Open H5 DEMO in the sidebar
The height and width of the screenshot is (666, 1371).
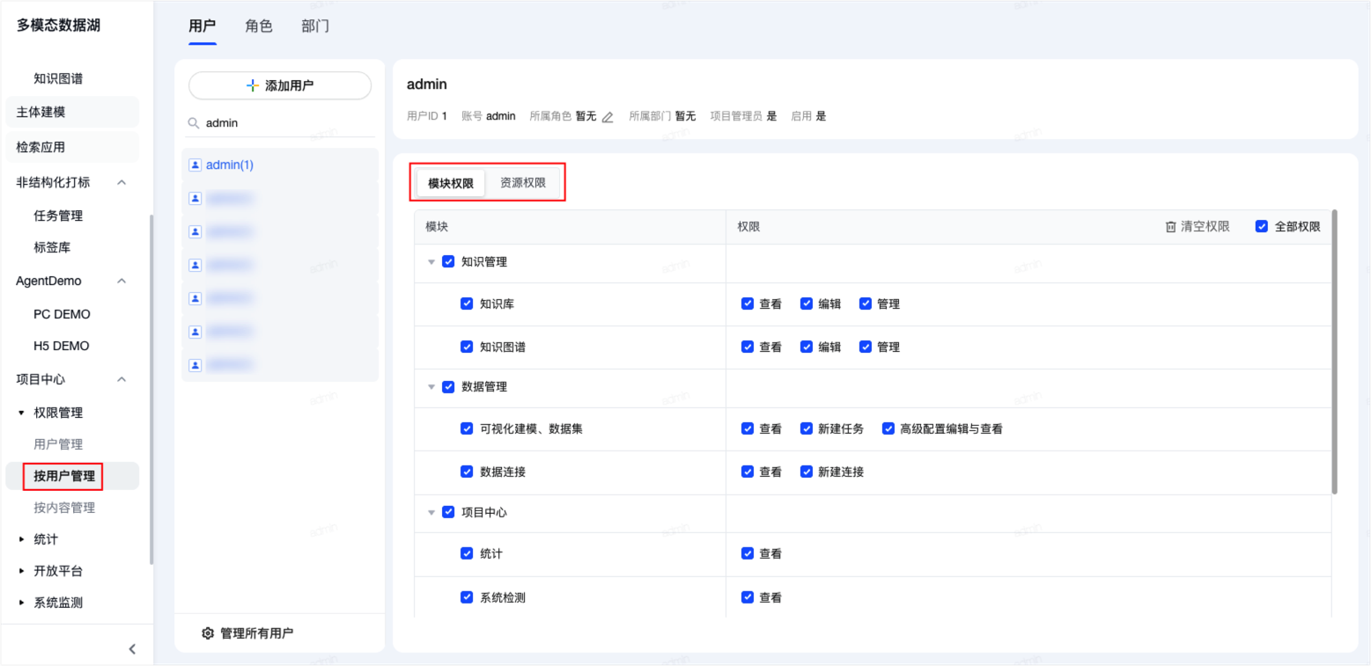point(62,346)
